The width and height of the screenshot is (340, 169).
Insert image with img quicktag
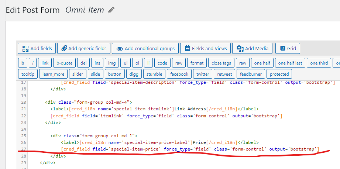(x=112, y=63)
